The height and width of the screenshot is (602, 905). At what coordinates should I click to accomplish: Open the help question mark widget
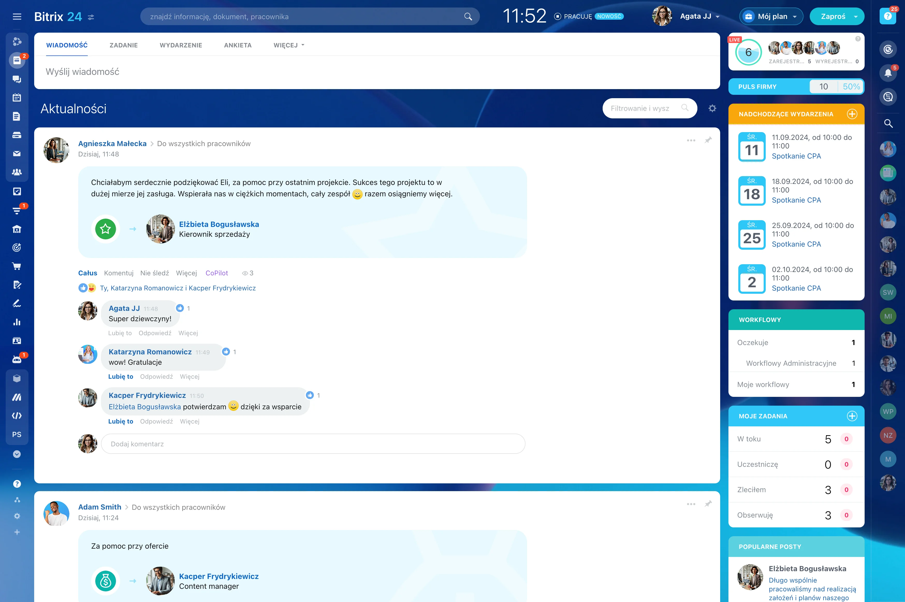click(x=888, y=16)
